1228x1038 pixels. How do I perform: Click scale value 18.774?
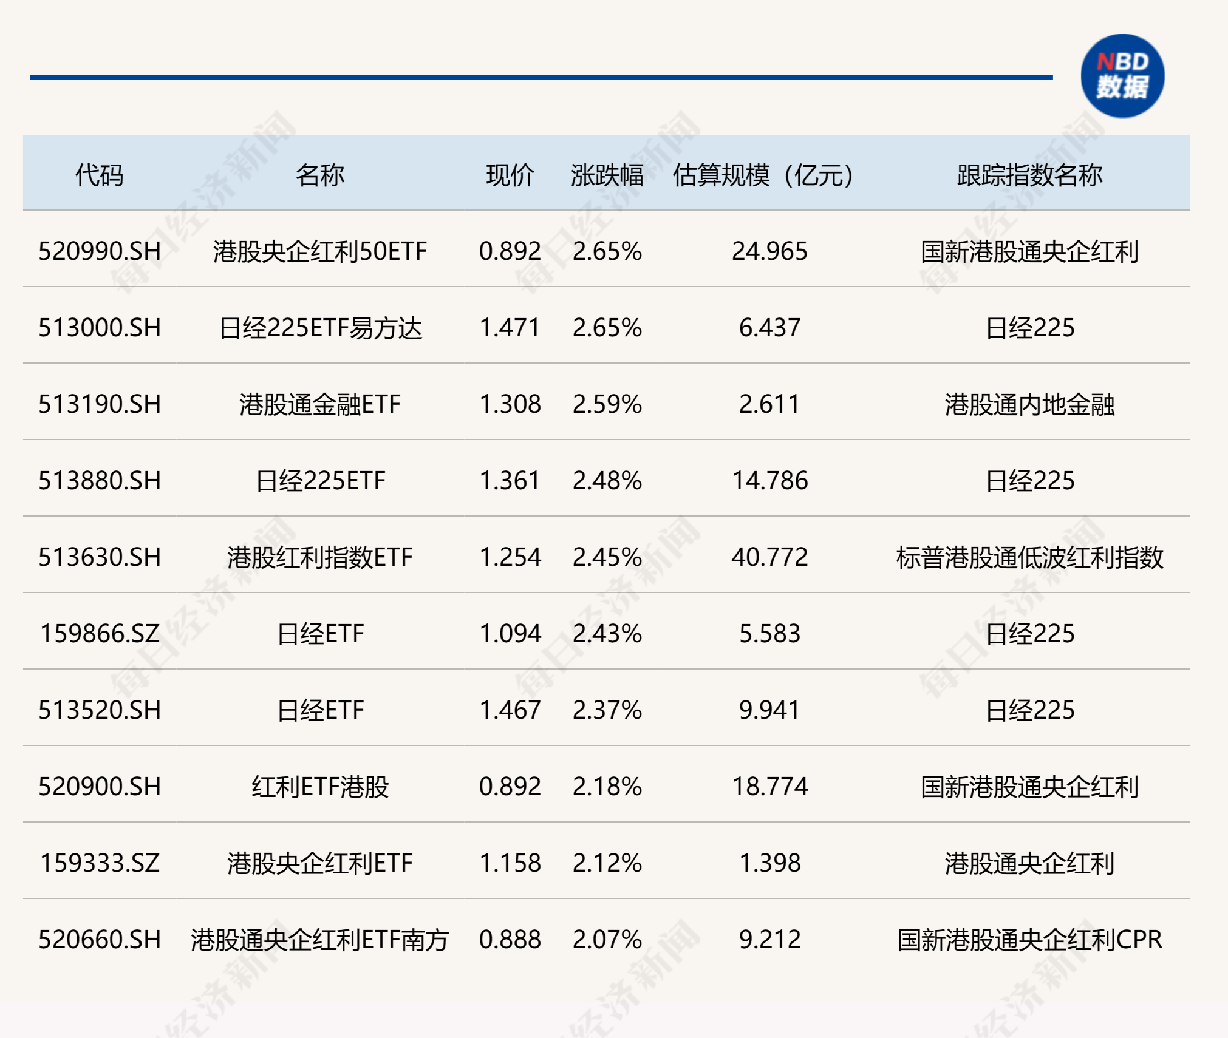coord(769,786)
